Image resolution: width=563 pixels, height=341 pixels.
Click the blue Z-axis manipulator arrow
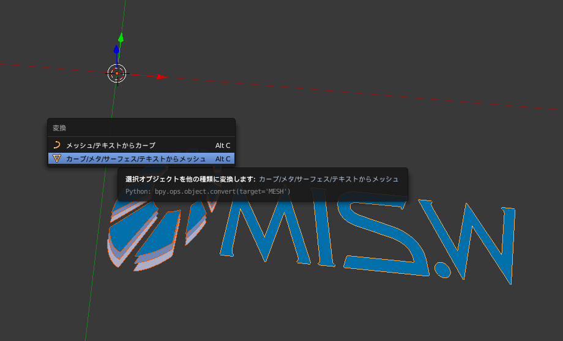[x=116, y=49]
